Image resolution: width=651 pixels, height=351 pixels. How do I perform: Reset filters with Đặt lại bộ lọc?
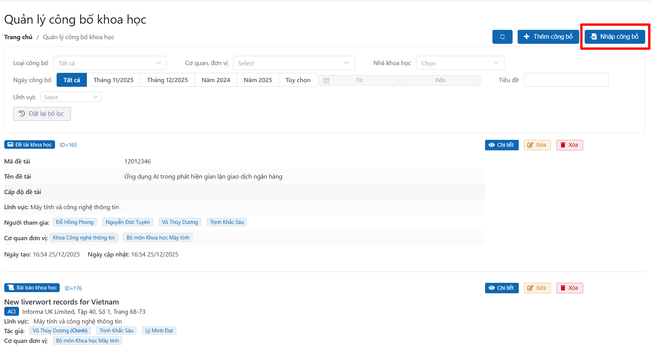click(x=42, y=114)
